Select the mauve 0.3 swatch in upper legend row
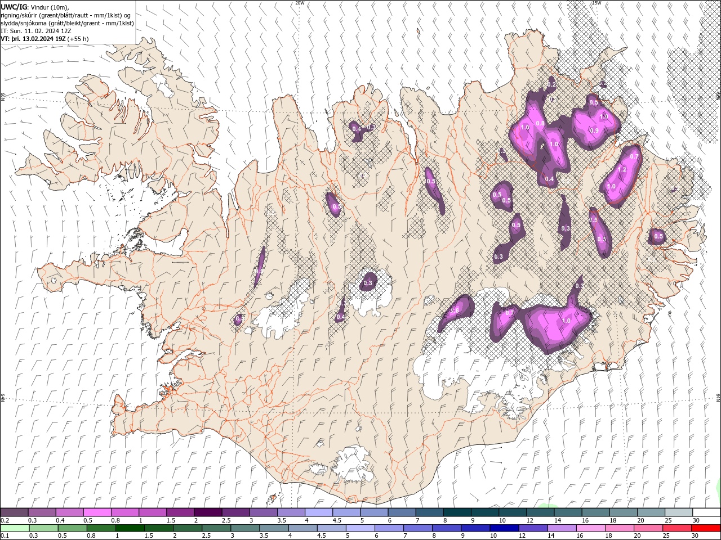This screenshot has width=721, height=540. pos(42,512)
